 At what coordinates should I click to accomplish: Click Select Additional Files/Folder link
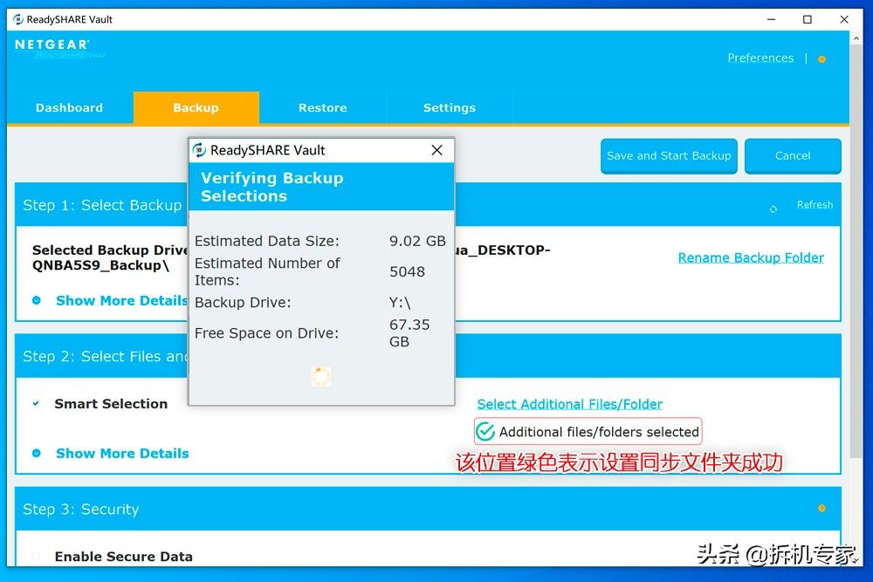[569, 404]
